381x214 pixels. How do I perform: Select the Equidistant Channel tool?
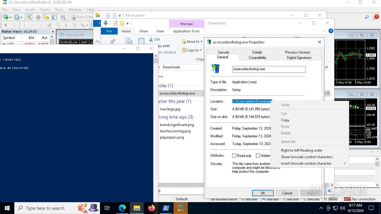coord(50,25)
